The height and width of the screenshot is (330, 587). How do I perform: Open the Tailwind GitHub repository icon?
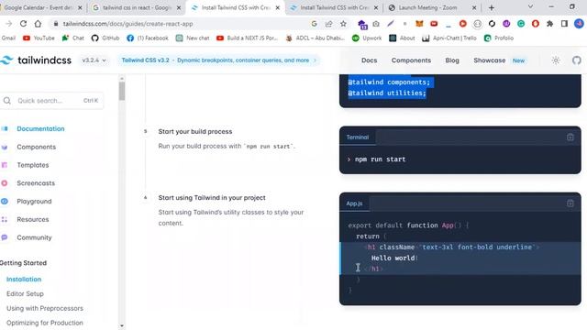(x=577, y=60)
